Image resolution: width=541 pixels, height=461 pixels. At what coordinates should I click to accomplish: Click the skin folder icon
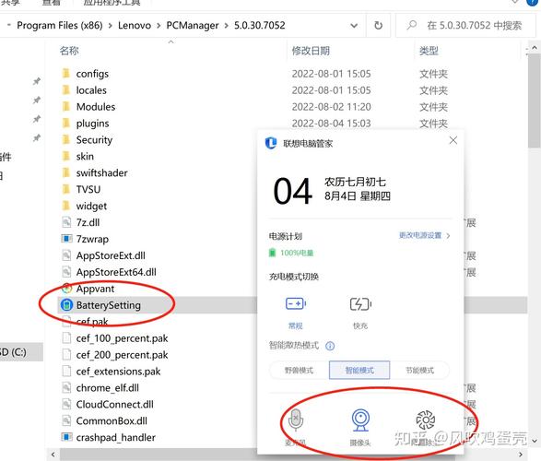point(65,157)
